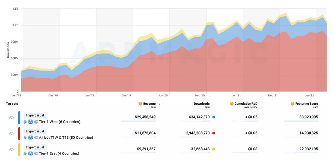Click Google Play icon in Tier-1 West row

(25, 122)
